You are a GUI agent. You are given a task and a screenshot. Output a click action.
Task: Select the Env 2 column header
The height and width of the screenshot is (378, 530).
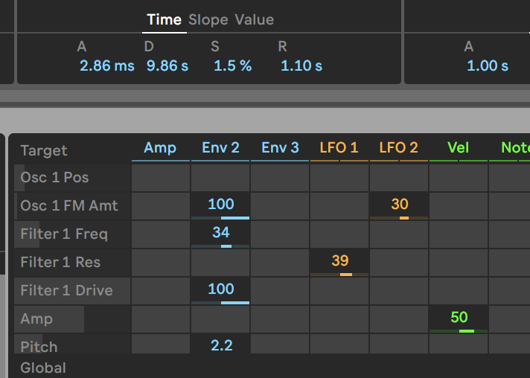[x=220, y=147]
